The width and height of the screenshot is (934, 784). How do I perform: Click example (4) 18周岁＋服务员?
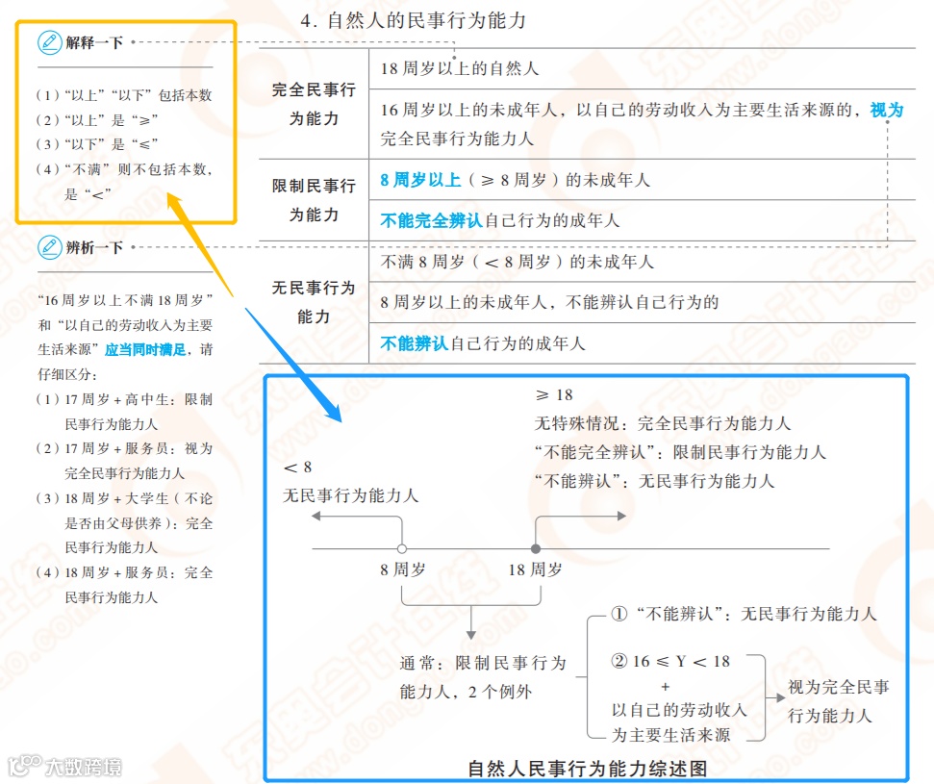click(x=124, y=585)
